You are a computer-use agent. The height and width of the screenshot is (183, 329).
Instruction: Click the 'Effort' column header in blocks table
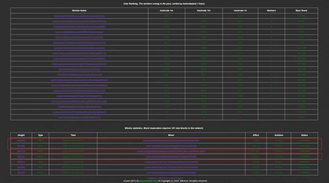pyautogui.click(x=256, y=135)
